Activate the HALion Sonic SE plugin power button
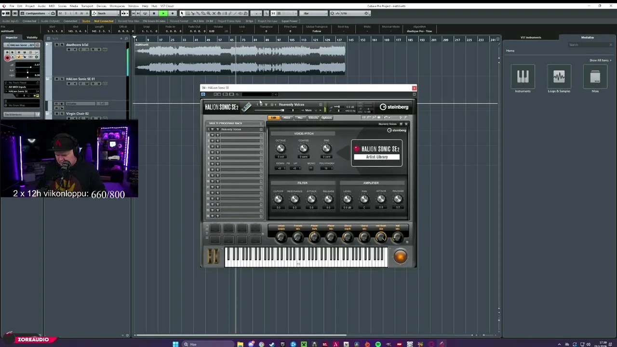This screenshot has width=617, height=347. pyautogui.click(x=203, y=94)
